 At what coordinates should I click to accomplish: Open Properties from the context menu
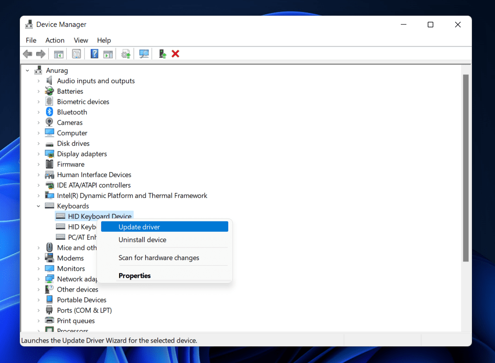(135, 276)
